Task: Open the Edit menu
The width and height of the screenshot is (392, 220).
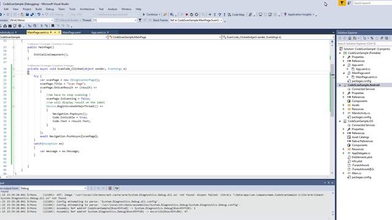Action: coord(6,9)
